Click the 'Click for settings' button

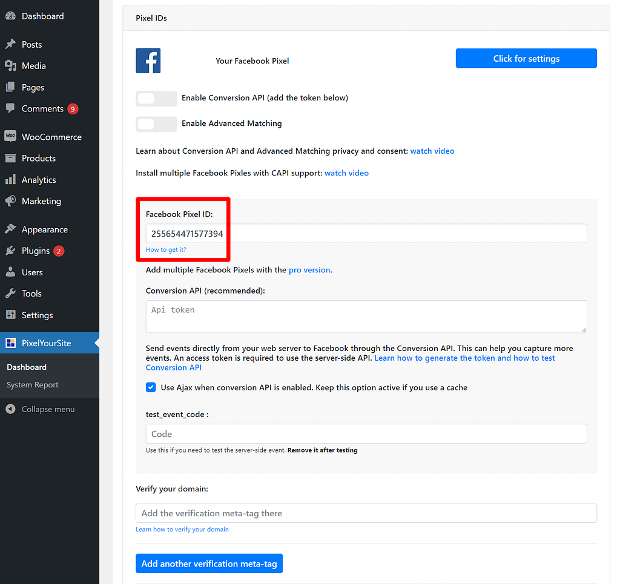click(x=526, y=59)
